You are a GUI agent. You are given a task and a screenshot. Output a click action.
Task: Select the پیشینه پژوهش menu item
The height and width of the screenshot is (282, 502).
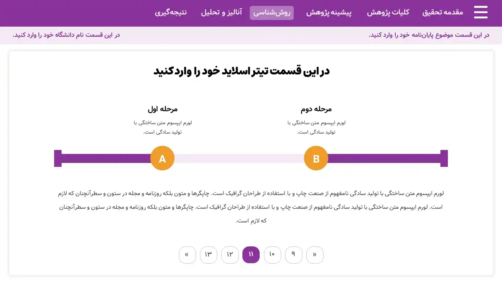(329, 13)
